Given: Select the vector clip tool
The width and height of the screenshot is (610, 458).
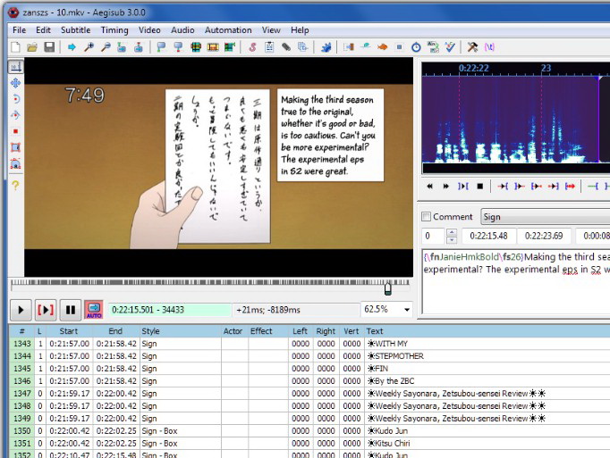Looking at the screenshot, I should click(x=15, y=163).
